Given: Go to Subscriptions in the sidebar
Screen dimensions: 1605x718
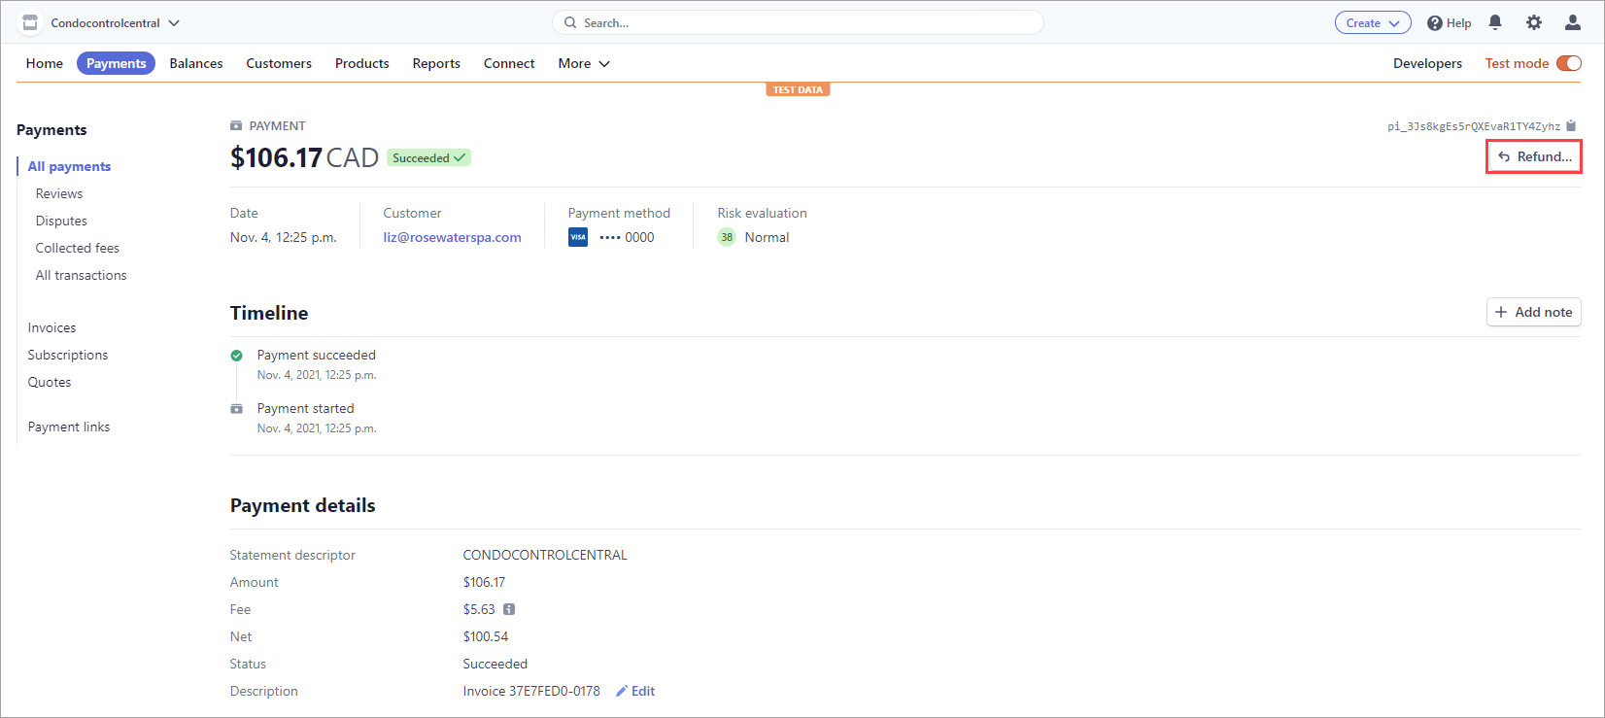Looking at the screenshot, I should point(68,355).
